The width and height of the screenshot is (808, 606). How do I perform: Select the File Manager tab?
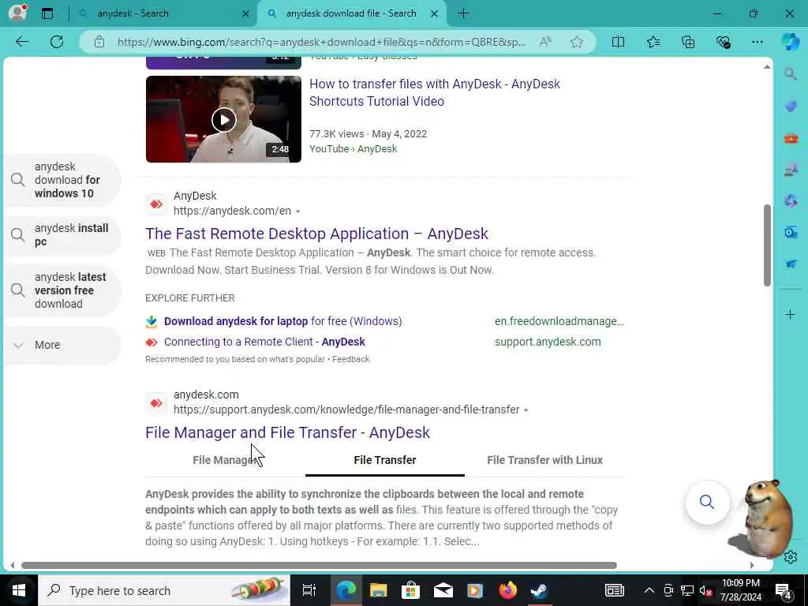click(225, 460)
